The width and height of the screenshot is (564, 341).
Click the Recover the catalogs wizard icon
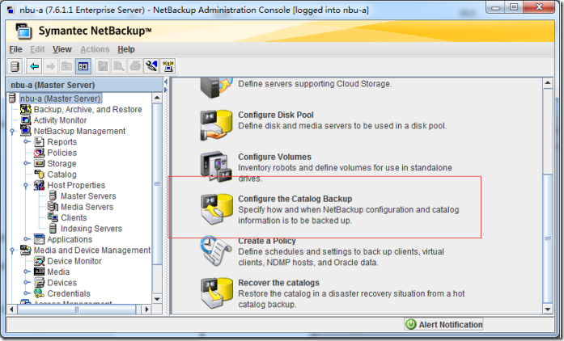(x=216, y=293)
